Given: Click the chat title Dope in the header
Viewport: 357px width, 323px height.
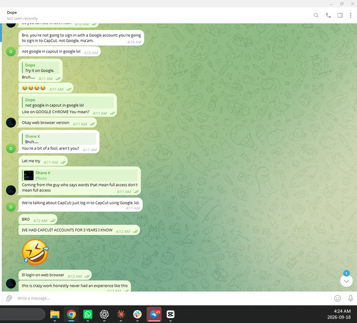Looking at the screenshot, I should pyautogui.click(x=12, y=12).
